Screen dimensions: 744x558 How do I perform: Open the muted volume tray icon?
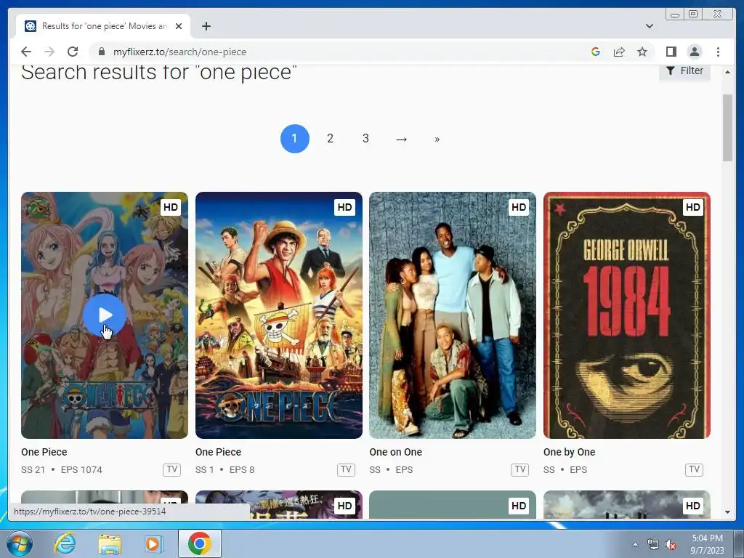coord(671,545)
